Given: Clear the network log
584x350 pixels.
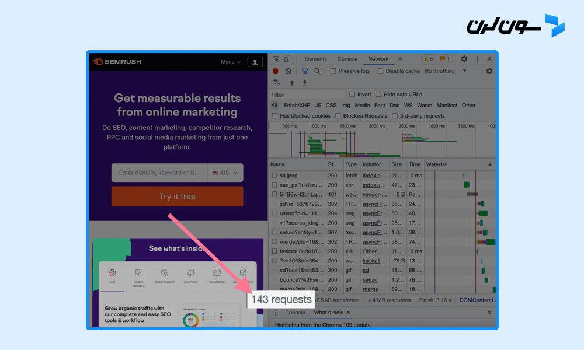Looking at the screenshot, I should coord(288,71).
